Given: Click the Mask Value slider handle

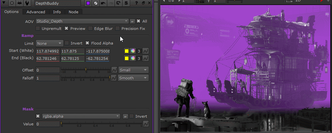Looking at the screenshot, I should coord(61,123).
